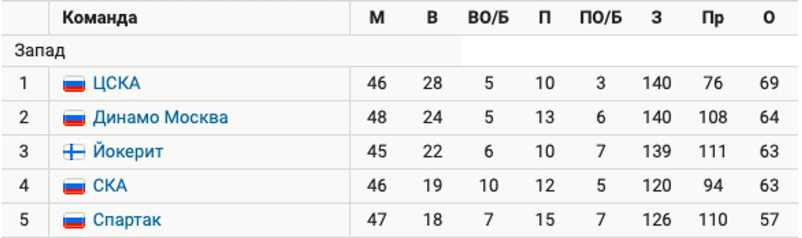The width and height of the screenshot is (802, 238).
Task: Click the ВО/Б column header
Action: click(x=488, y=18)
